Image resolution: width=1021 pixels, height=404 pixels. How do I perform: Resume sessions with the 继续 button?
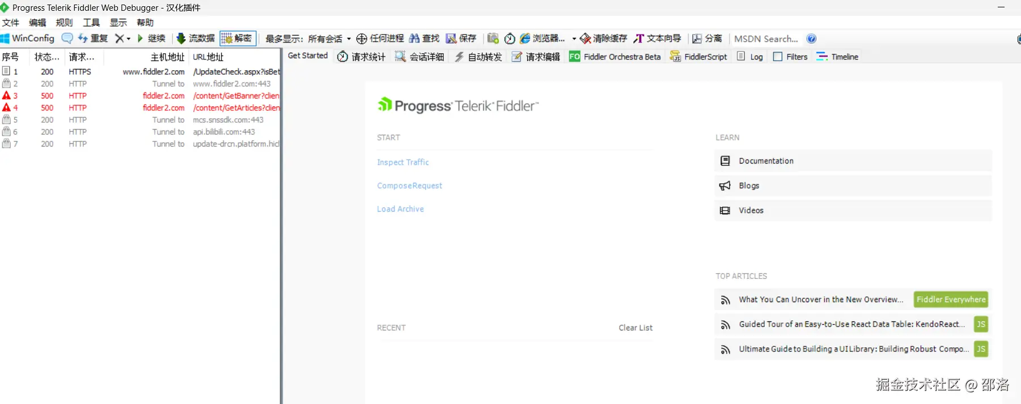151,38
